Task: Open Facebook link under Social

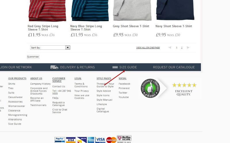Action: [124, 84]
